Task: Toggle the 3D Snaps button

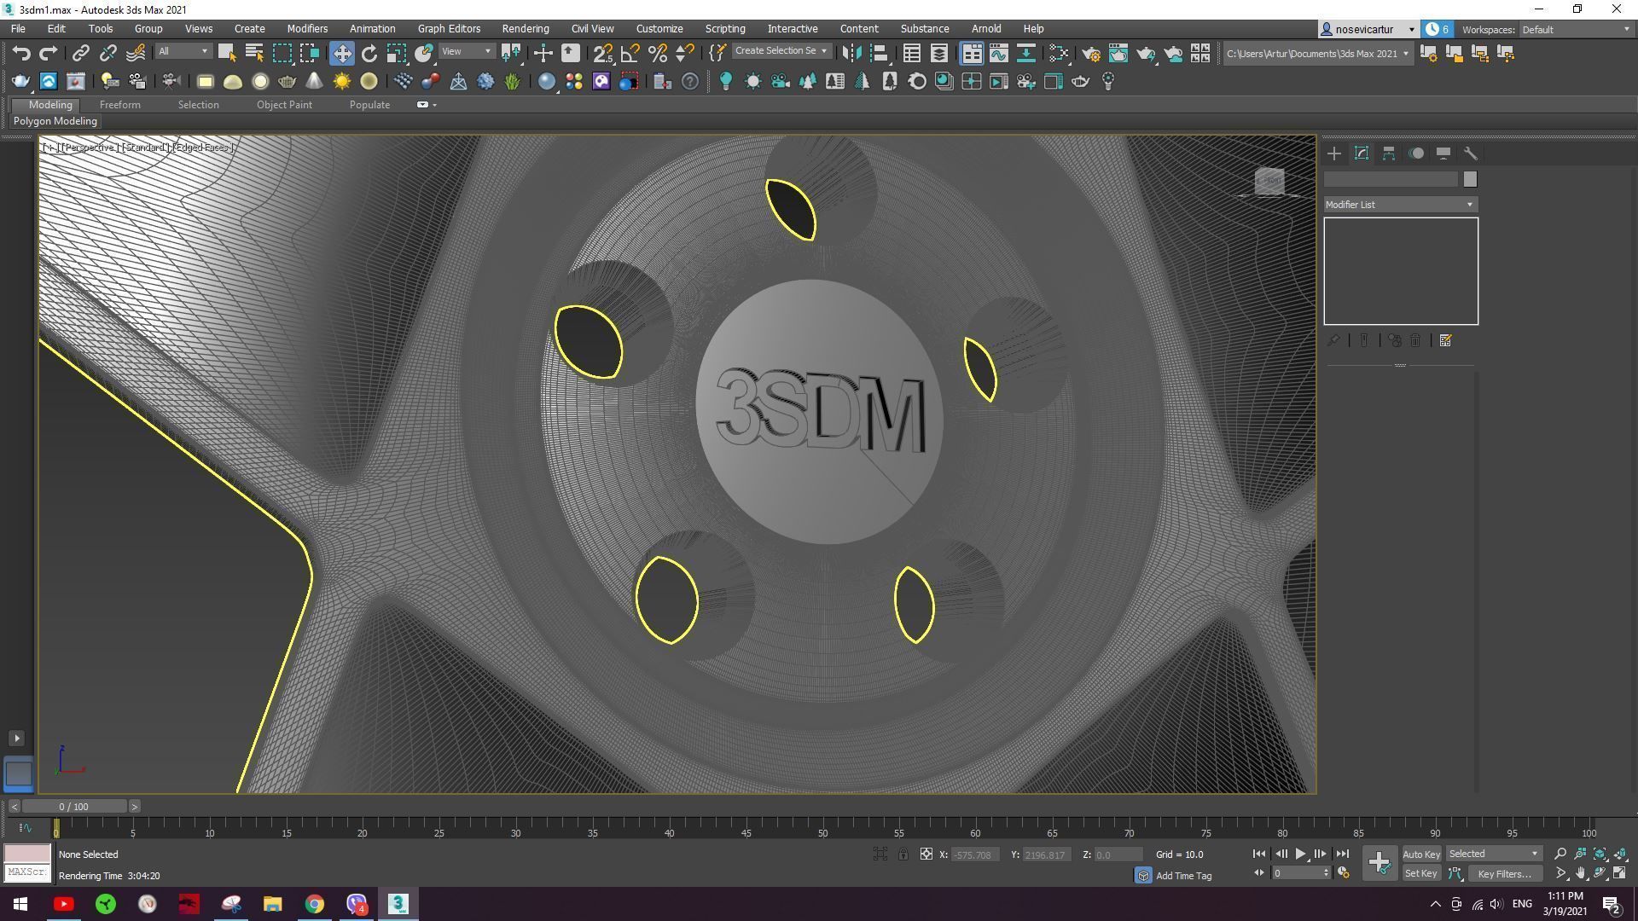Action: coord(603,53)
